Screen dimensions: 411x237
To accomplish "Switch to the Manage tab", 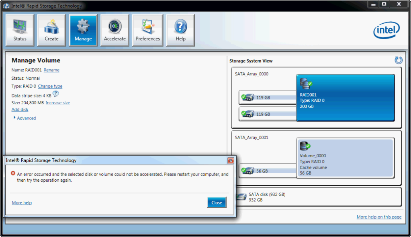I will tap(83, 30).
